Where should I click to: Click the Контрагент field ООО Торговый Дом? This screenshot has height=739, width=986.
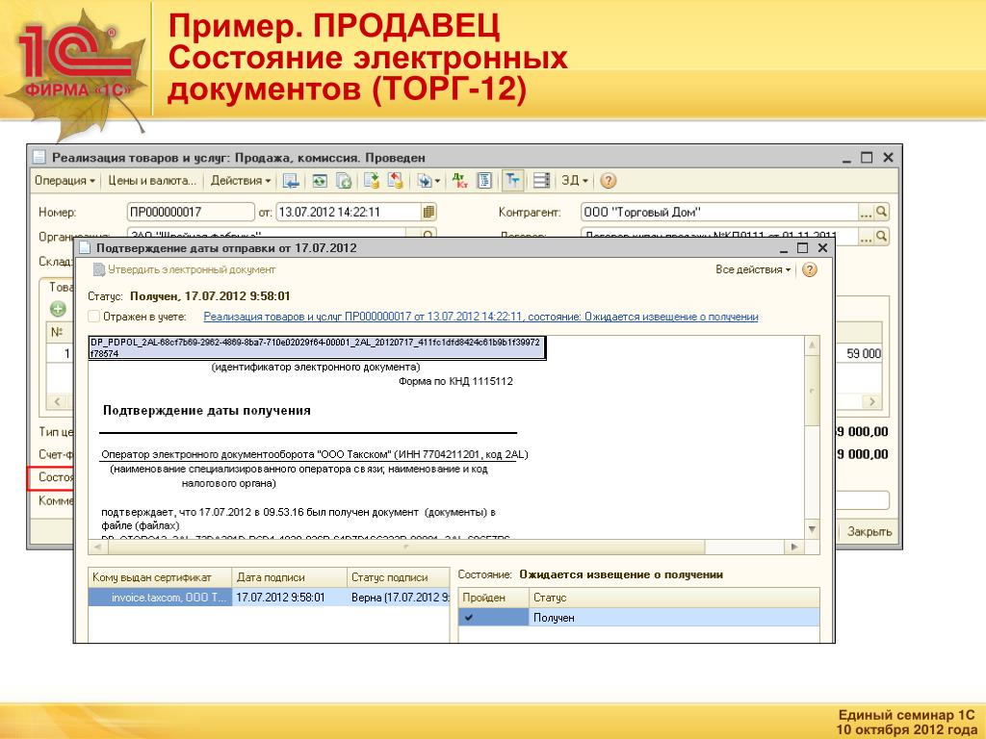(719, 212)
